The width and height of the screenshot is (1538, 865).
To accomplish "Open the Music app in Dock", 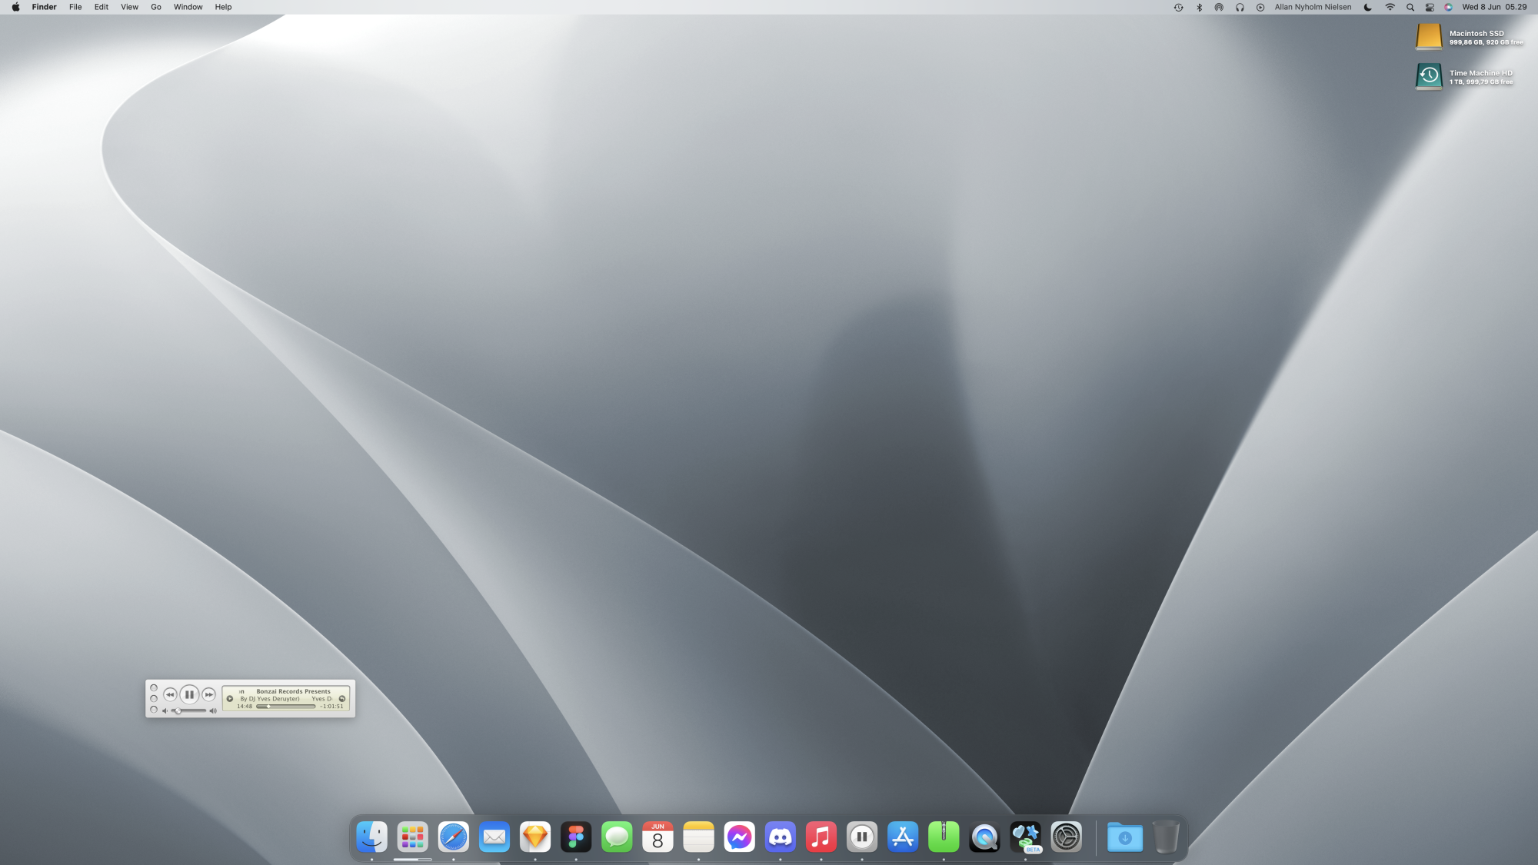I will coord(821,837).
